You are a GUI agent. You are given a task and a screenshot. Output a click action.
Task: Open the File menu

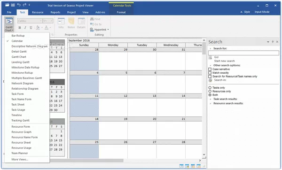(9, 12)
